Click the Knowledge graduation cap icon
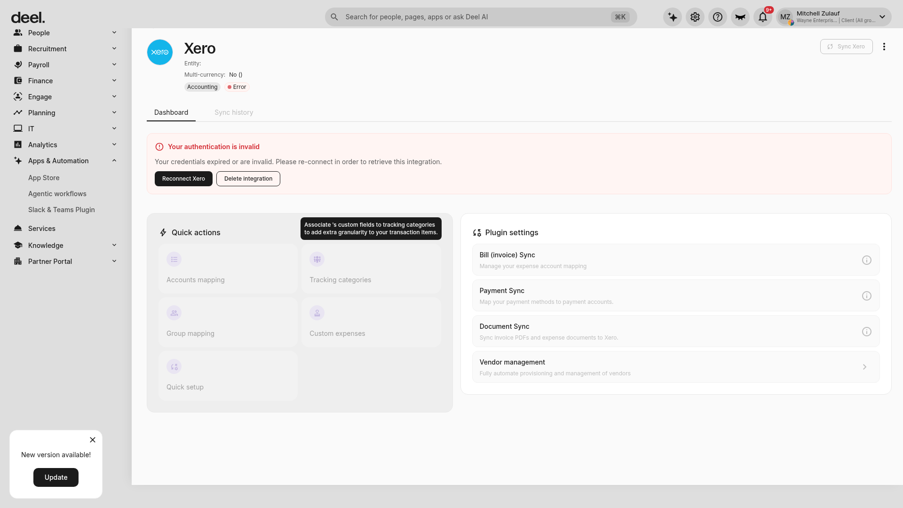This screenshot has width=903, height=508. (x=18, y=245)
